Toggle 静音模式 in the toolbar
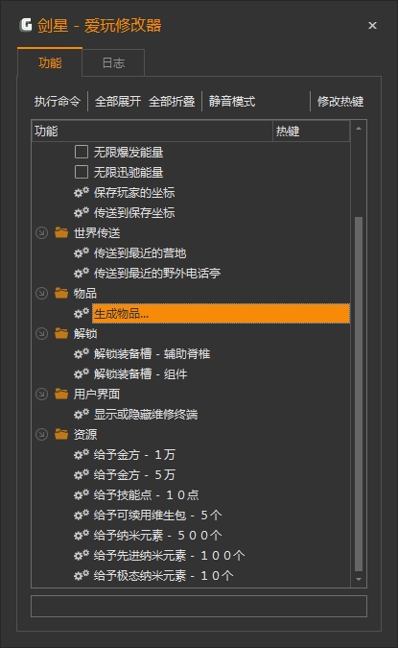Screen dimensions: 398x648 (x=232, y=101)
